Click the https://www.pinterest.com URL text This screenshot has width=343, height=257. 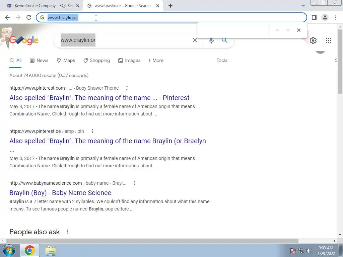pos(37,88)
